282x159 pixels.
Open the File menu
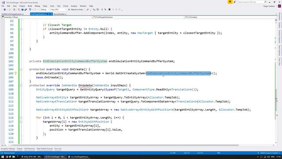click(3, 6)
